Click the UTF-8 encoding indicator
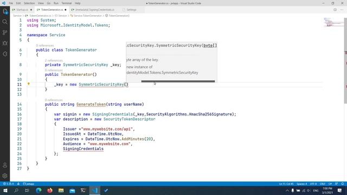Viewport: 347px width, 195px height. pyautogui.click(x=313, y=184)
